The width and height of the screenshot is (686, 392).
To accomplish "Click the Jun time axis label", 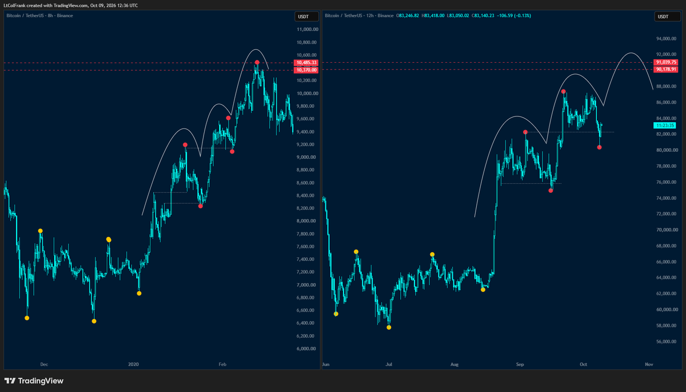I will [326, 364].
